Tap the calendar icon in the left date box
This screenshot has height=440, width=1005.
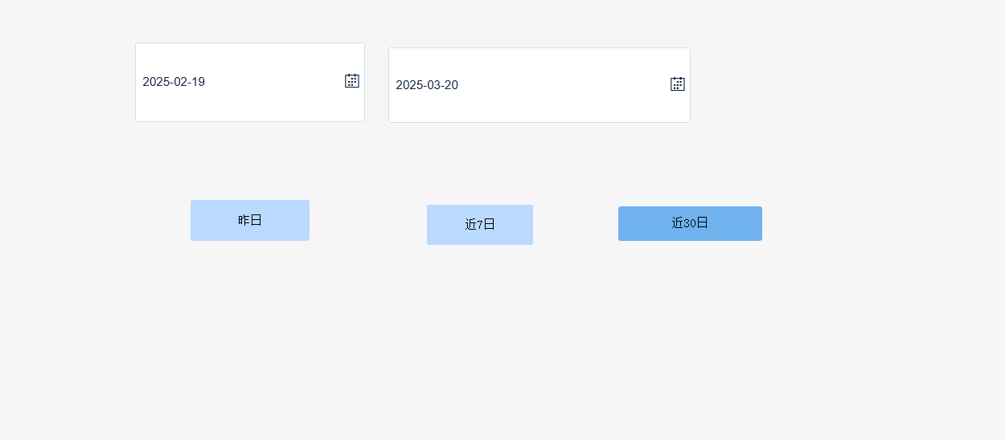[x=352, y=80]
